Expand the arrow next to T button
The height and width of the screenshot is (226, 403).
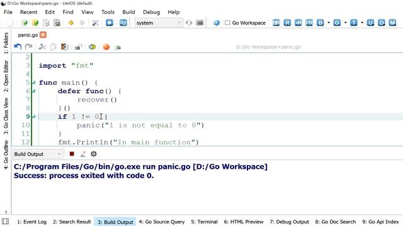362,23
